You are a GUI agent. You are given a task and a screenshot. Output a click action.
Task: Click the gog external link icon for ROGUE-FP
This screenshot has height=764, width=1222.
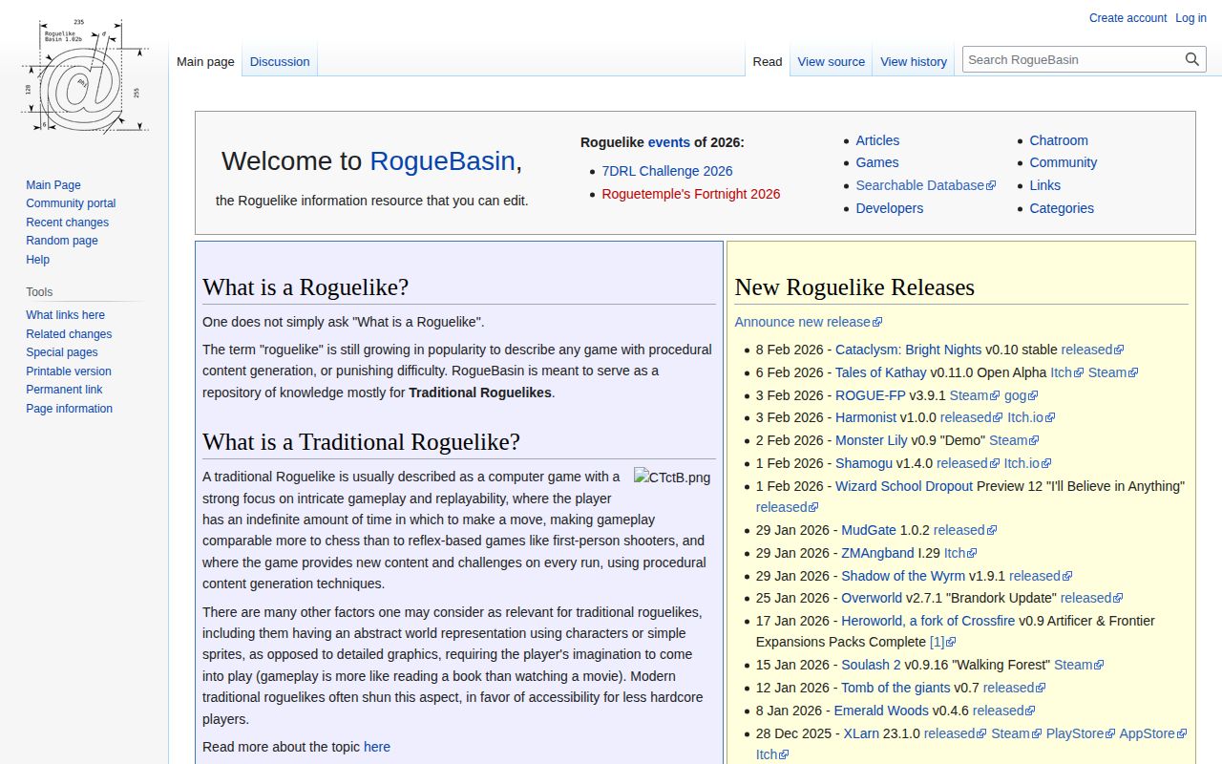pos(1032,395)
